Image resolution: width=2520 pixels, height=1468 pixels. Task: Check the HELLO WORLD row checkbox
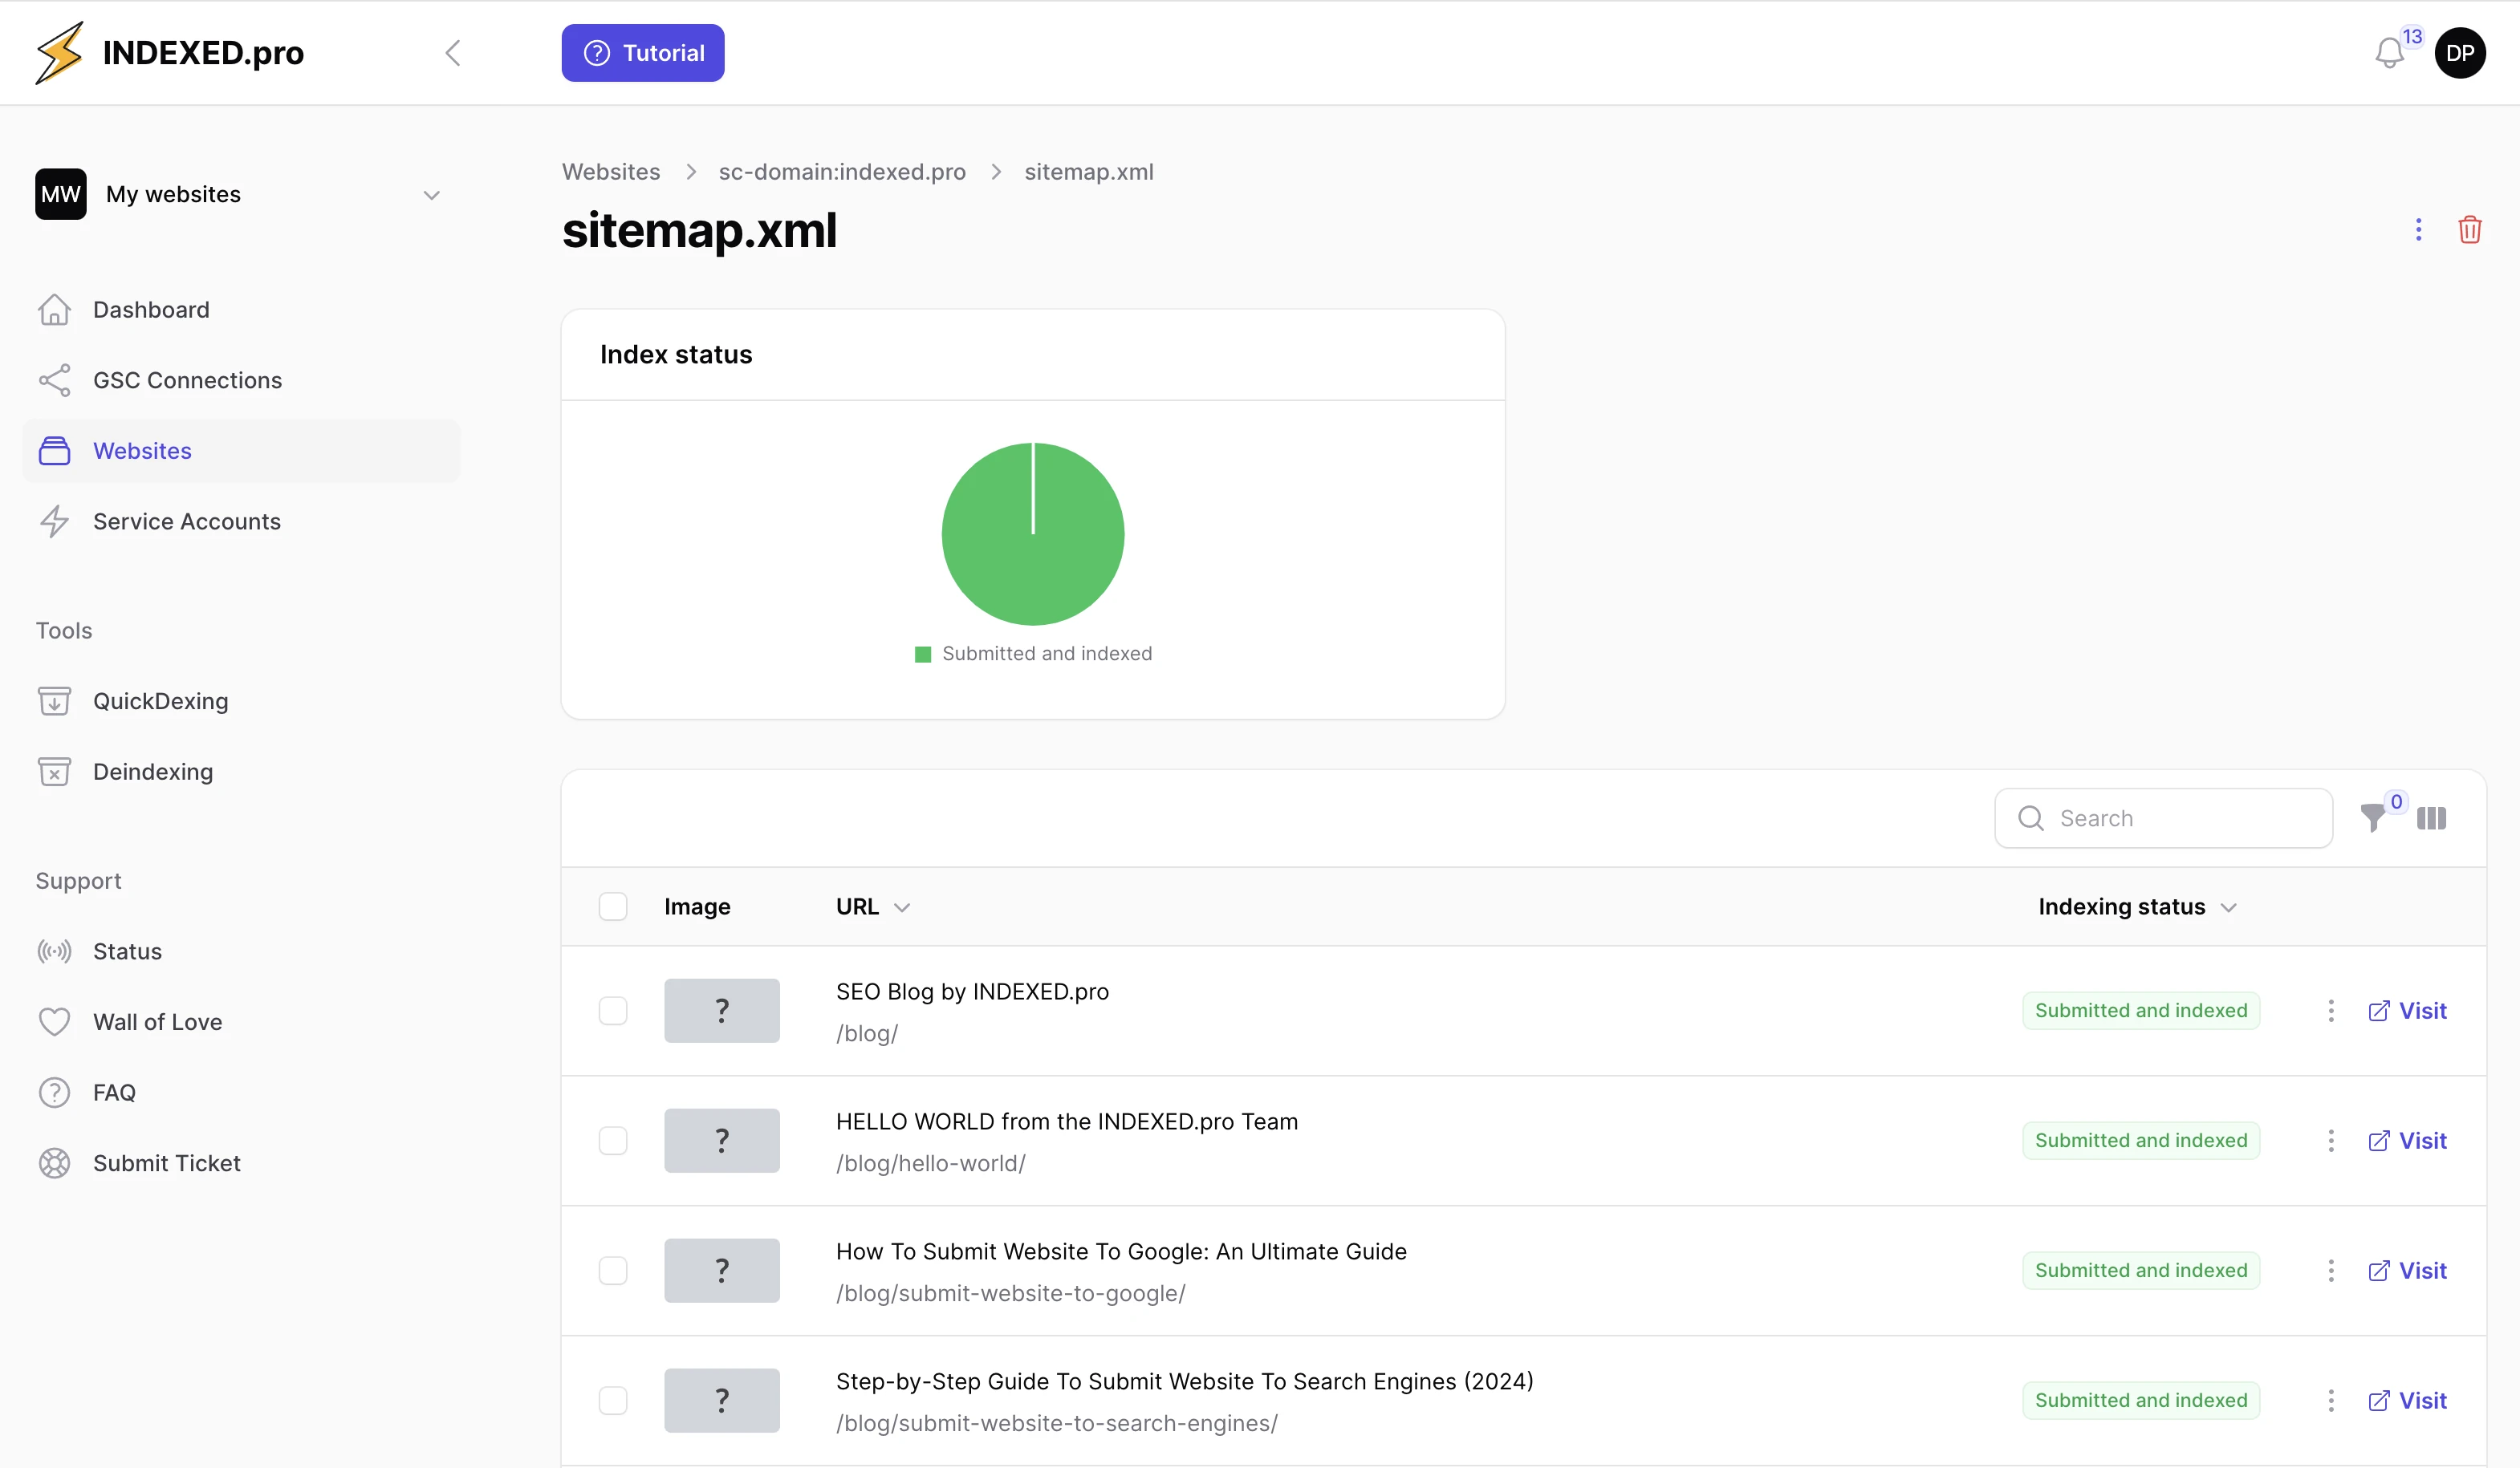pyautogui.click(x=613, y=1140)
